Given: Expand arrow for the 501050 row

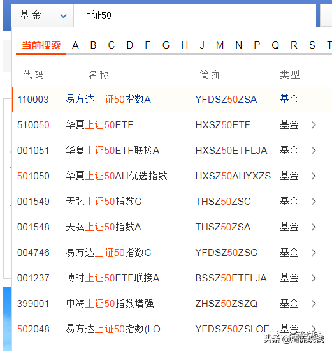Looking at the screenshot, I should (x=314, y=176).
